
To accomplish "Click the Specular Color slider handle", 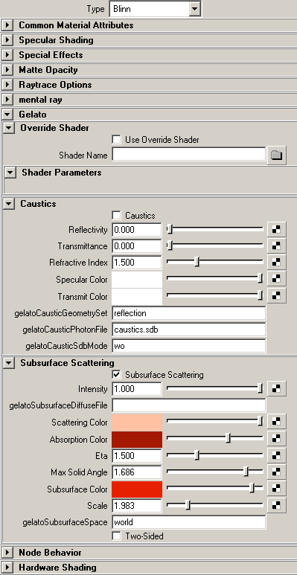I will point(261,279).
